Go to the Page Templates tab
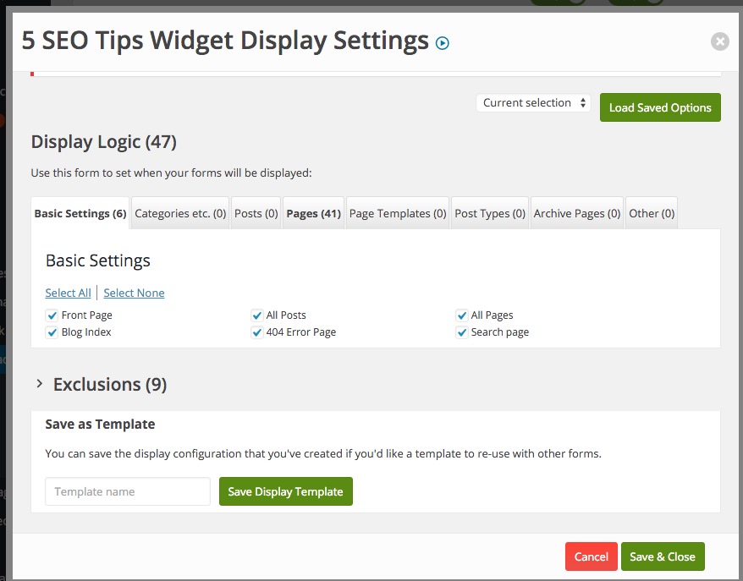The width and height of the screenshot is (743, 581). coord(398,214)
